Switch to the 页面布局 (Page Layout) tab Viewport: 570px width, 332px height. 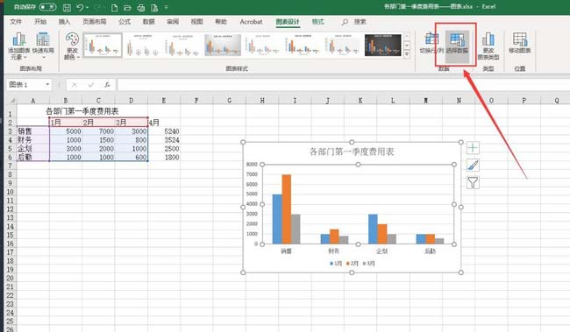click(x=95, y=22)
